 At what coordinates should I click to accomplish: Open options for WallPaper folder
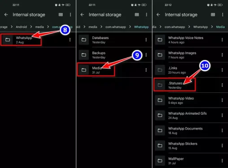point(222,161)
